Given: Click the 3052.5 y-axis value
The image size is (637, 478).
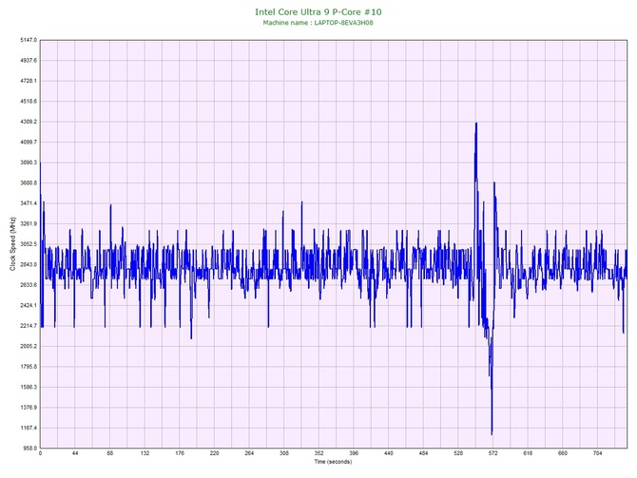Looking at the screenshot, I should 29,244.
